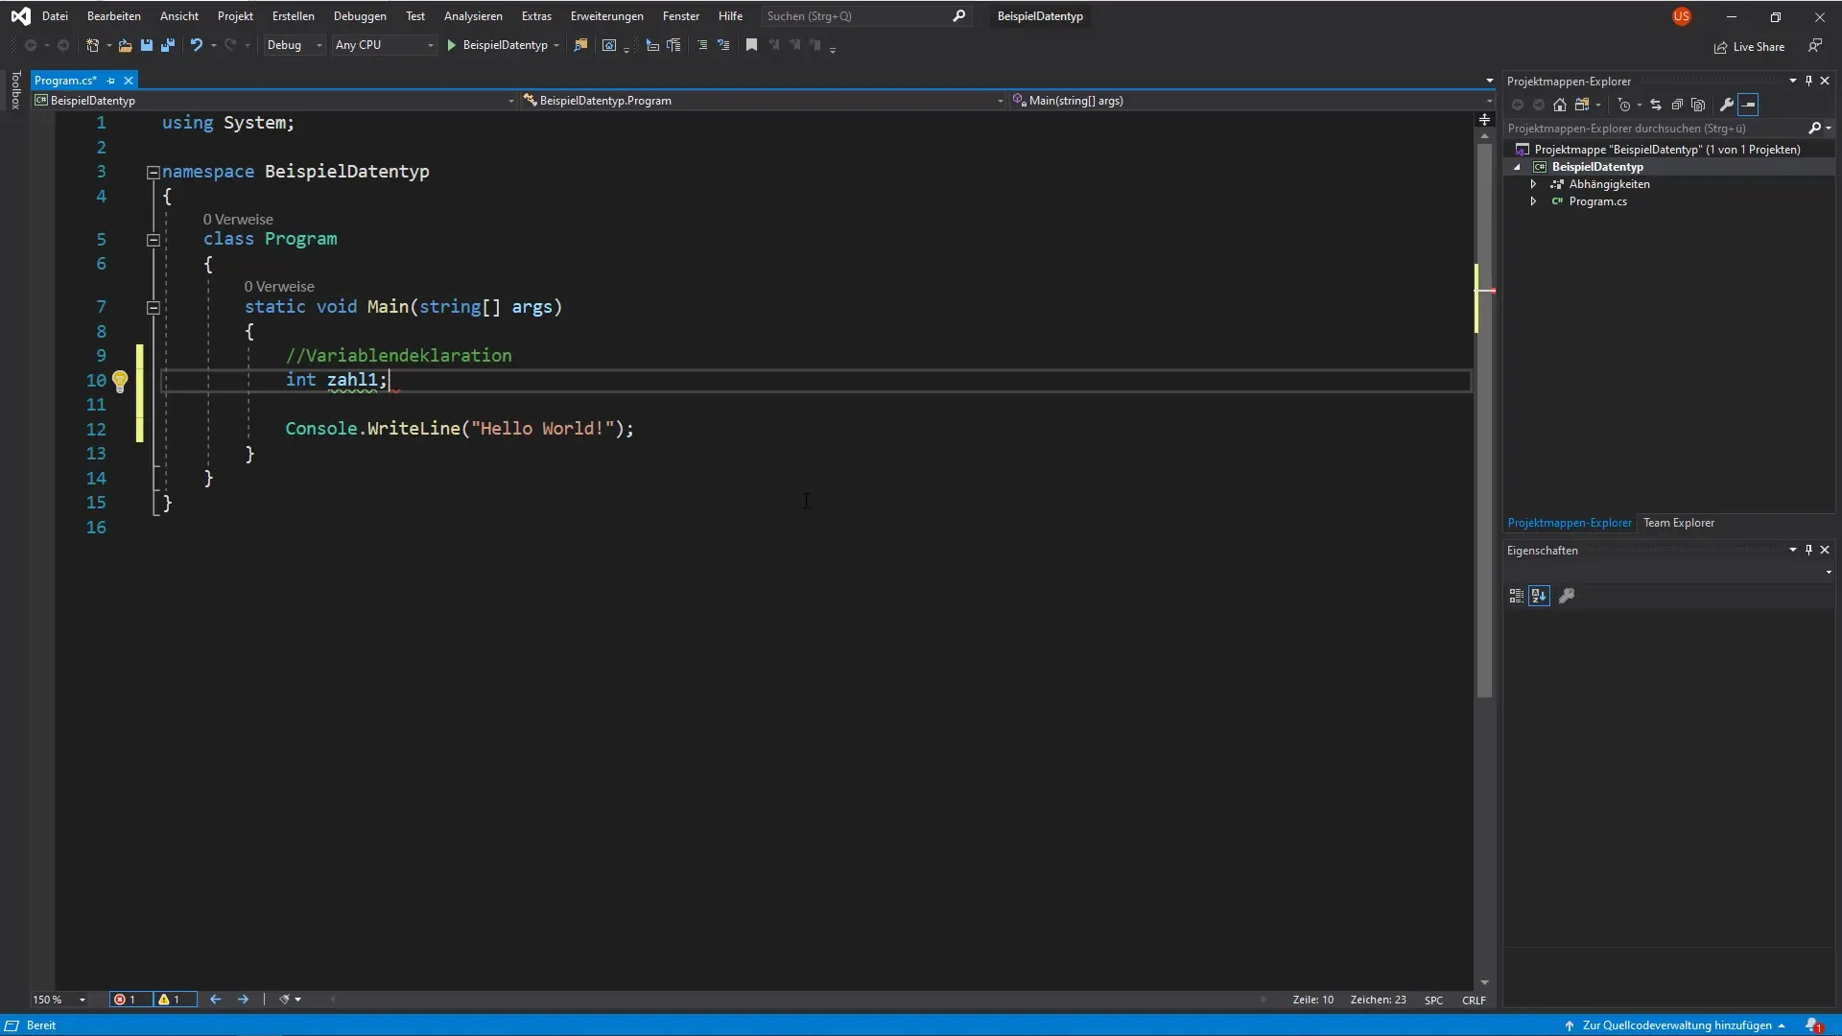Expand the Program.cs tree node
Screen dimensions: 1842x1036
[x=1533, y=201]
